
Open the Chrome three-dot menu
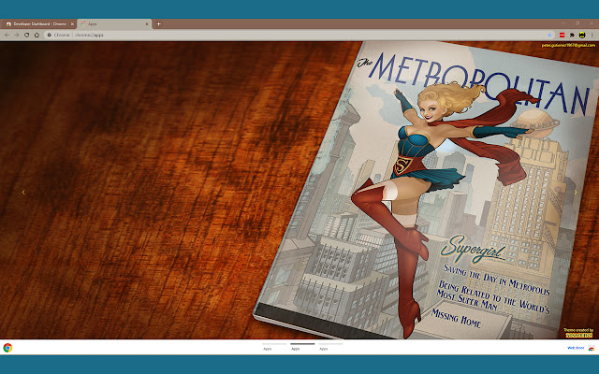(592, 35)
